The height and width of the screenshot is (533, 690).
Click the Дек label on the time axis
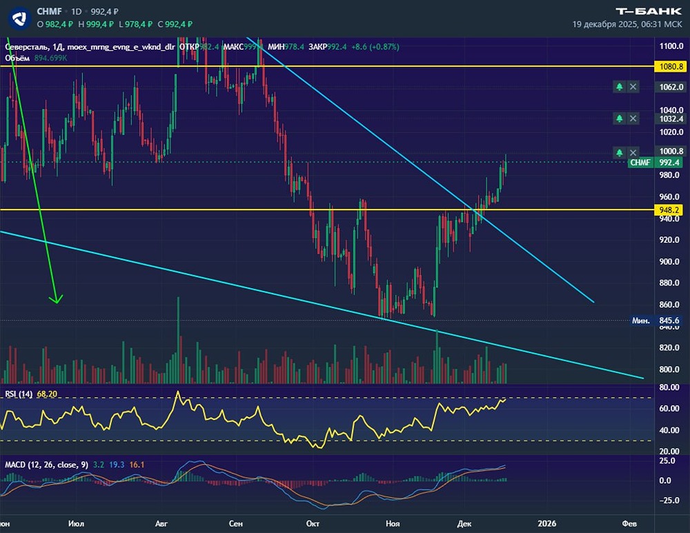(x=464, y=524)
